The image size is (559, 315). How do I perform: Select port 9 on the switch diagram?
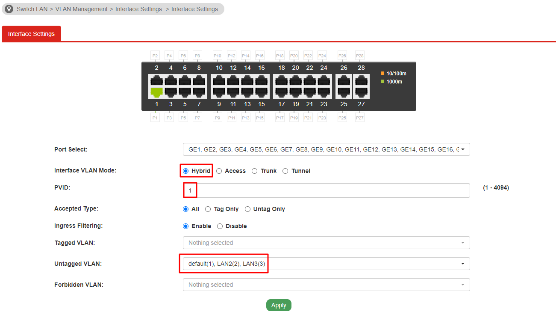[x=219, y=92]
